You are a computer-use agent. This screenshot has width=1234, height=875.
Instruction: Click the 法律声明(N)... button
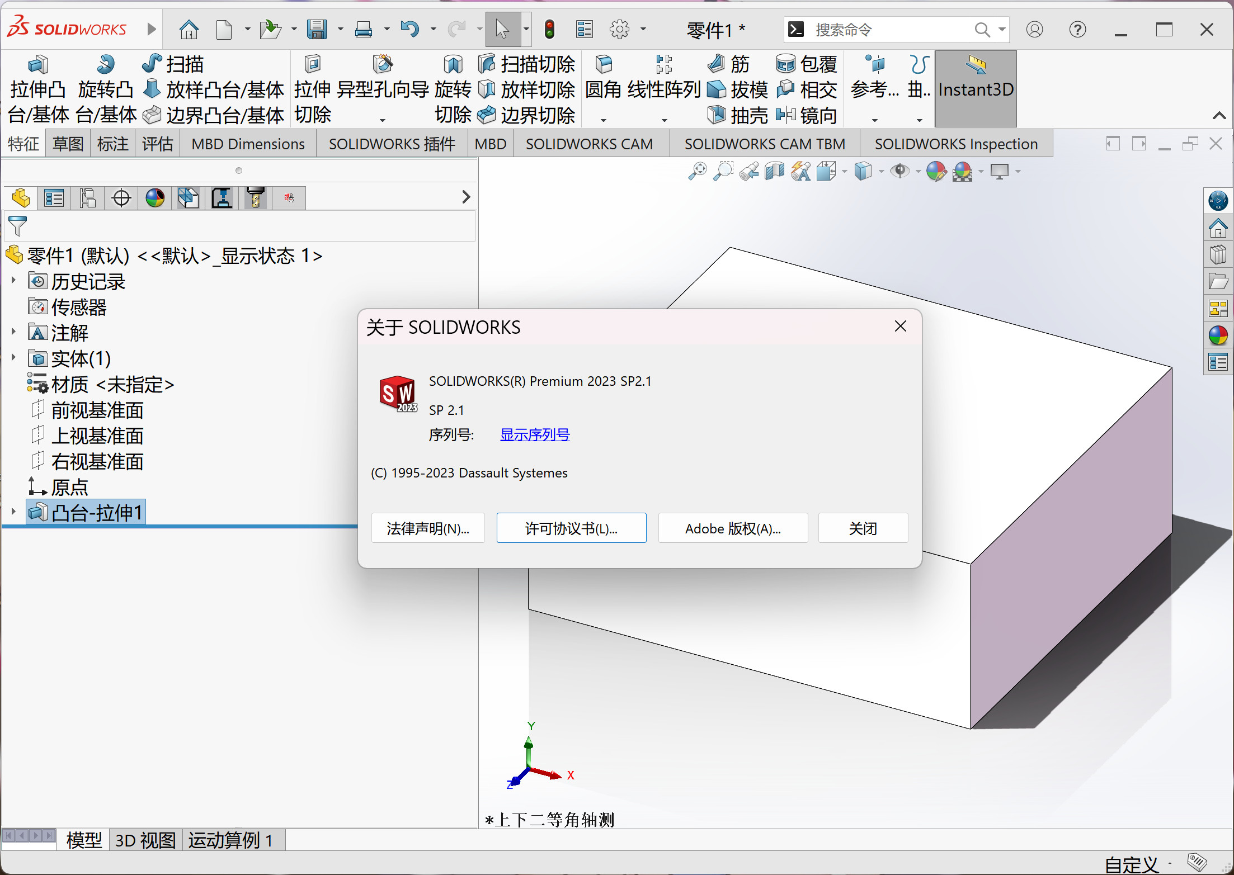coord(428,528)
